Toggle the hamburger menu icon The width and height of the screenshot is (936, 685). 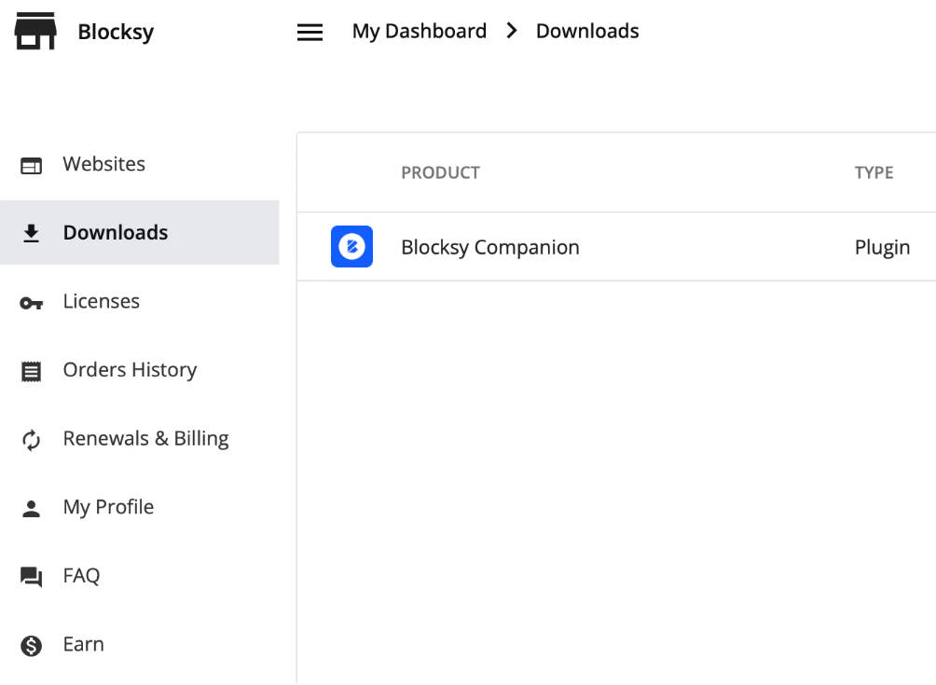310,33
